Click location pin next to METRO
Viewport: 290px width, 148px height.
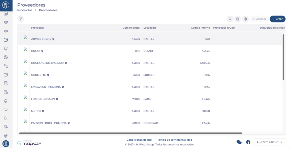coord(43,111)
